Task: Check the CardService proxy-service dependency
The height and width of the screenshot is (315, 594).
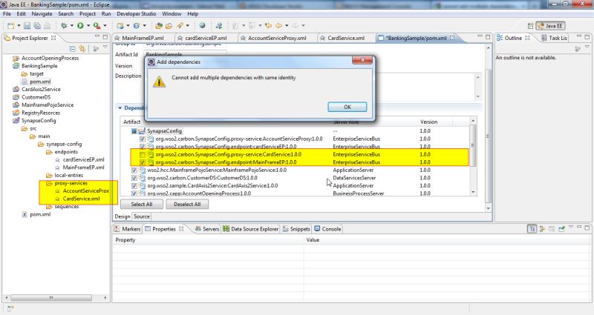Action: (x=143, y=155)
